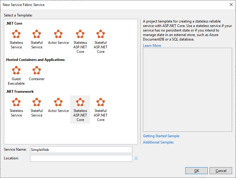Image resolution: width=236 pixels, height=178 pixels.
Task: Pick .NET Framework Actor Service template
Action: (58, 105)
